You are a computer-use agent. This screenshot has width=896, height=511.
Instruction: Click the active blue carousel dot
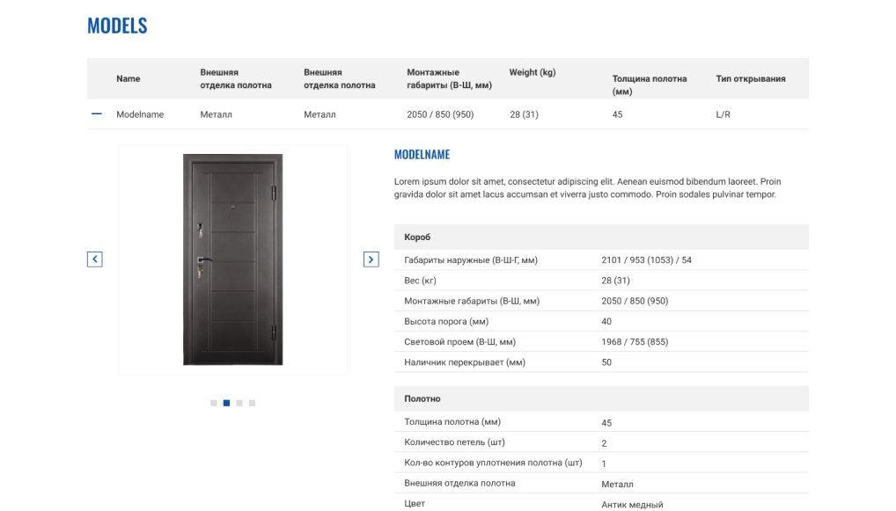(x=226, y=403)
